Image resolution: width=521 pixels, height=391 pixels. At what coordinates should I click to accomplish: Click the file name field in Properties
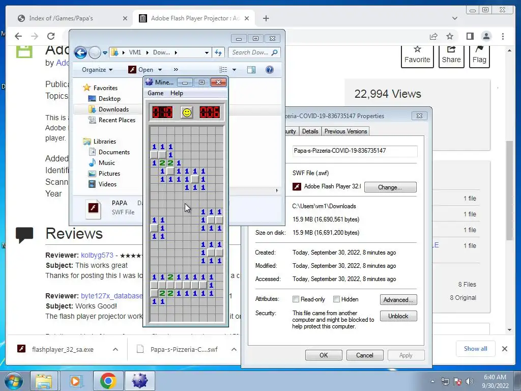(355, 151)
